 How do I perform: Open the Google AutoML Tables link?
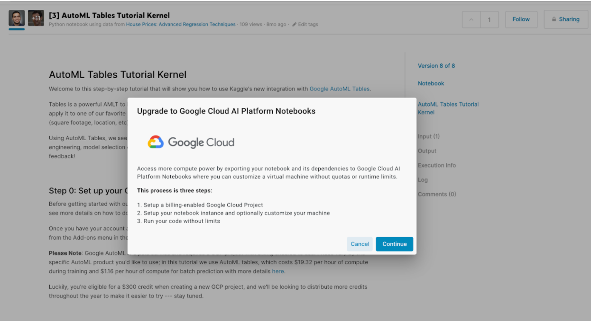click(x=339, y=89)
